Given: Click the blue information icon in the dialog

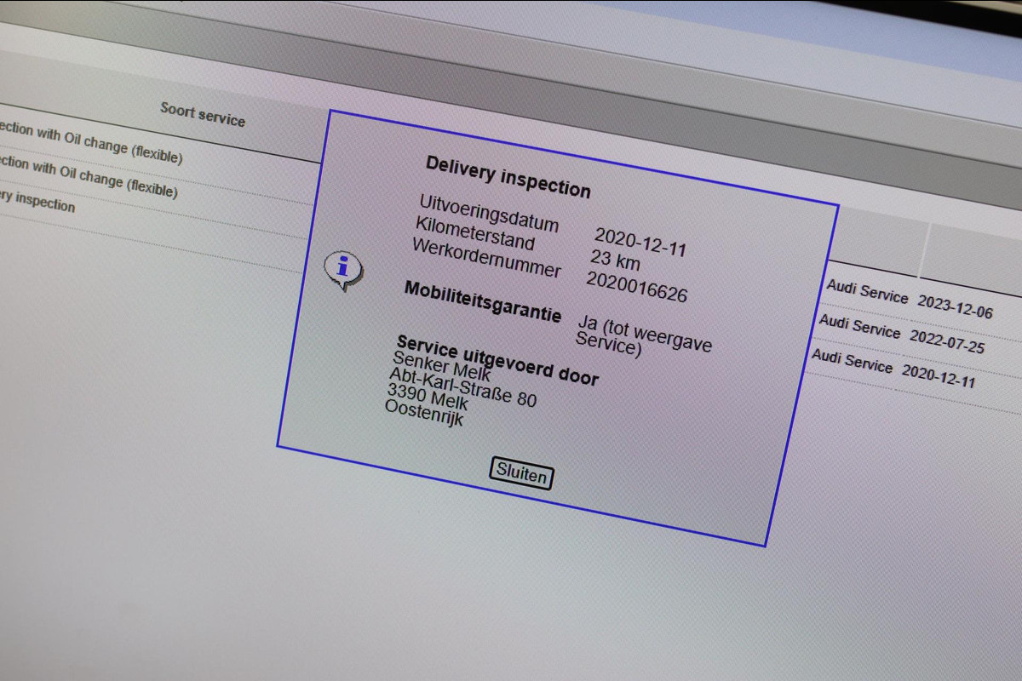Looking at the screenshot, I should (x=343, y=270).
